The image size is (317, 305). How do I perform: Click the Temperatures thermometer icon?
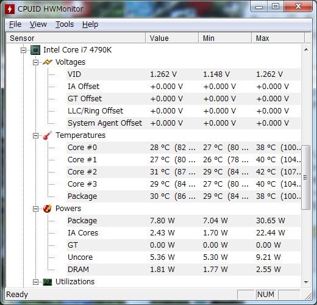tap(48, 135)
